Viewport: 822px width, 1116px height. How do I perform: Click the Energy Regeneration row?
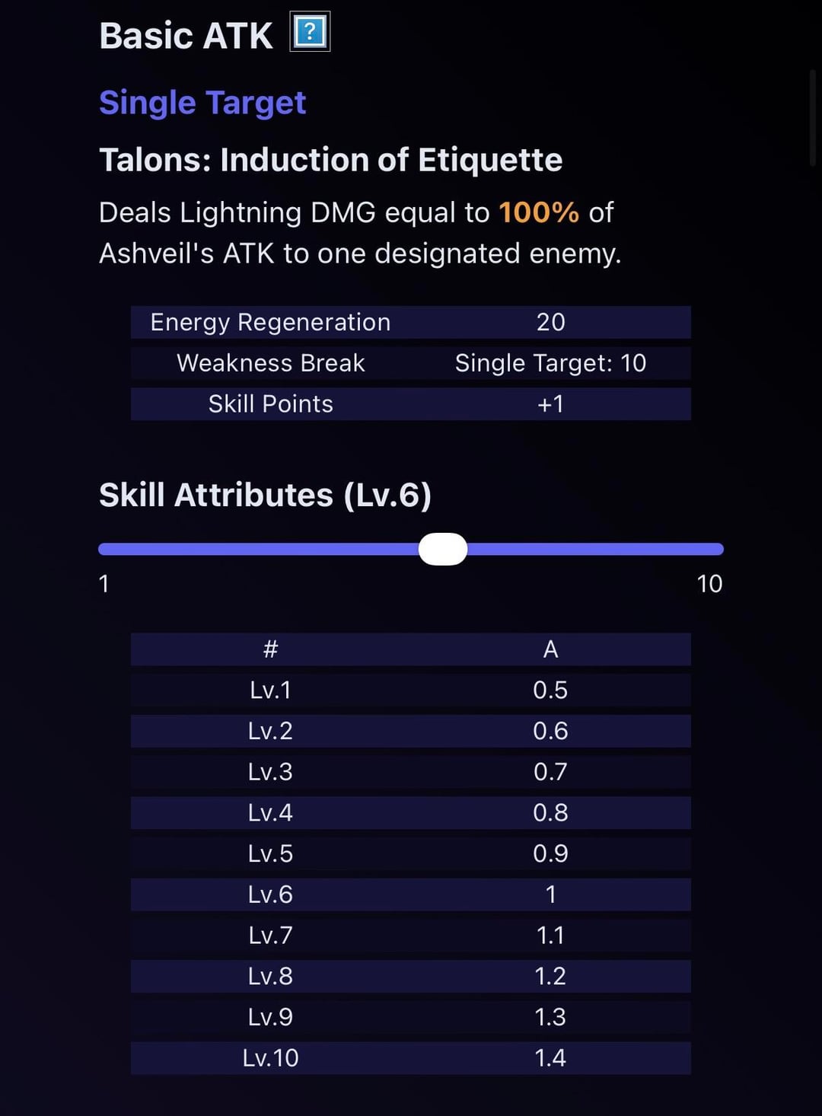(410, 322)
